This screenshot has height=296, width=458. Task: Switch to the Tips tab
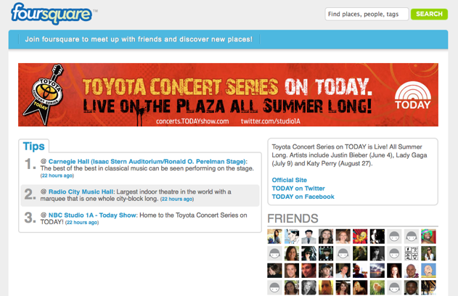[x=33, y=146]
